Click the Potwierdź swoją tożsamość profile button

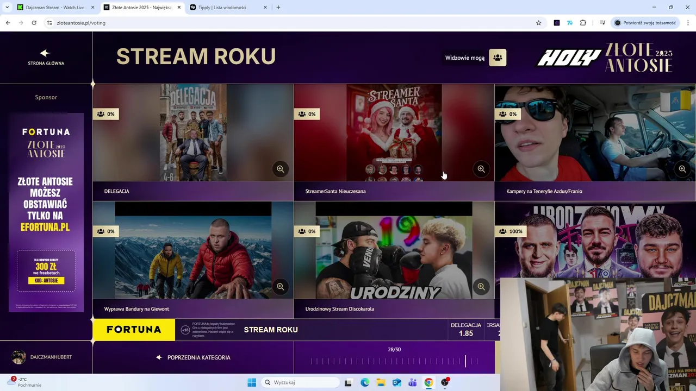click(645, 23)
